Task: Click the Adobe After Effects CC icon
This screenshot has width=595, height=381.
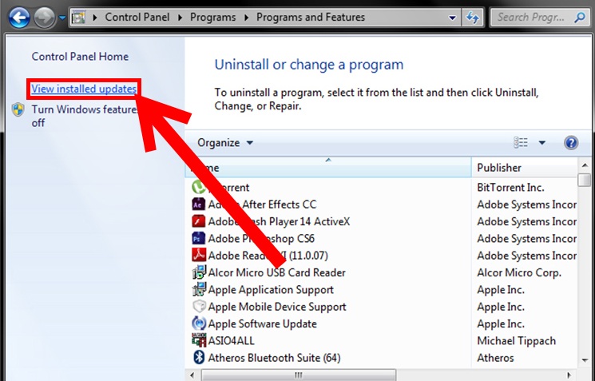Action: pos(198,204)
